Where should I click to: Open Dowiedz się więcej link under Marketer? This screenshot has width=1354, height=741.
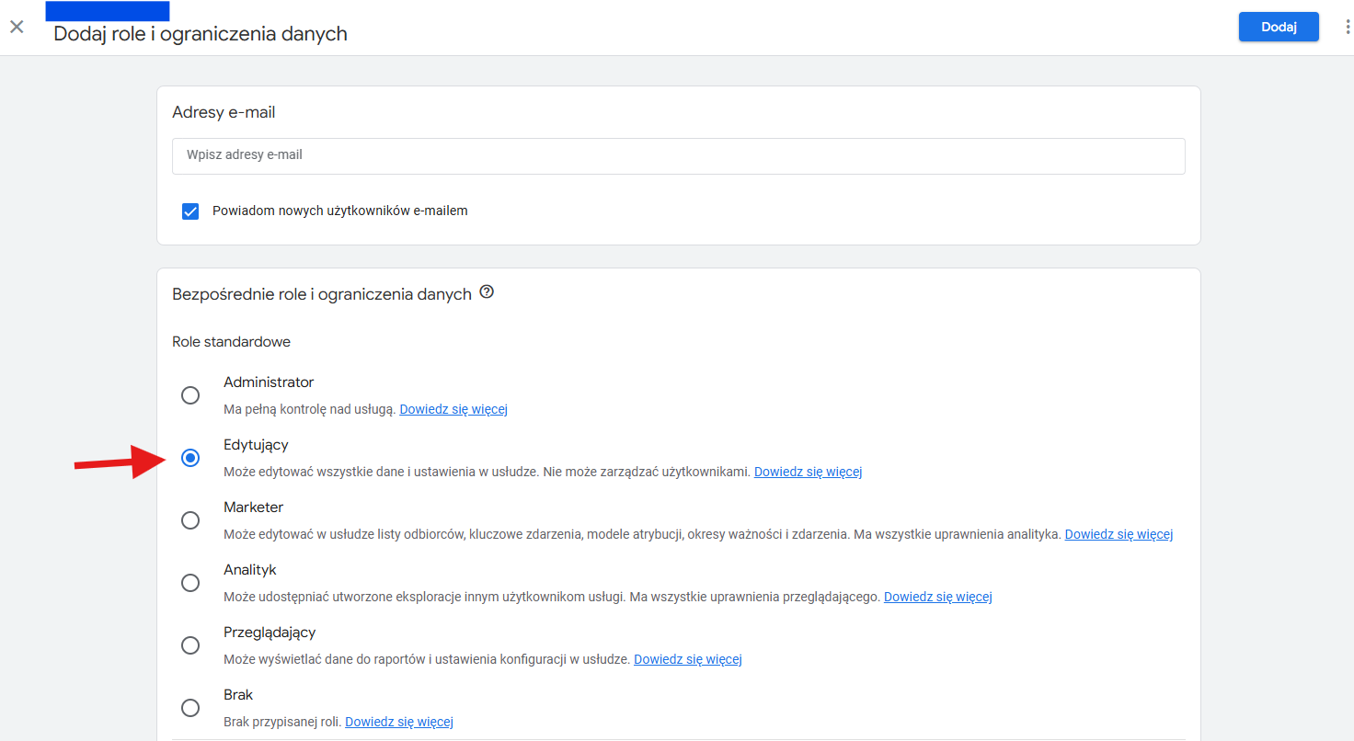(x=1119, y=534)
